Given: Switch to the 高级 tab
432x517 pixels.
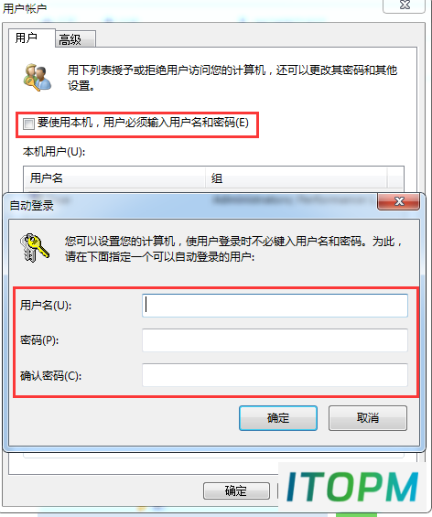Looking at the screenshot, I should pyautogui.click(x=76, y=39).
